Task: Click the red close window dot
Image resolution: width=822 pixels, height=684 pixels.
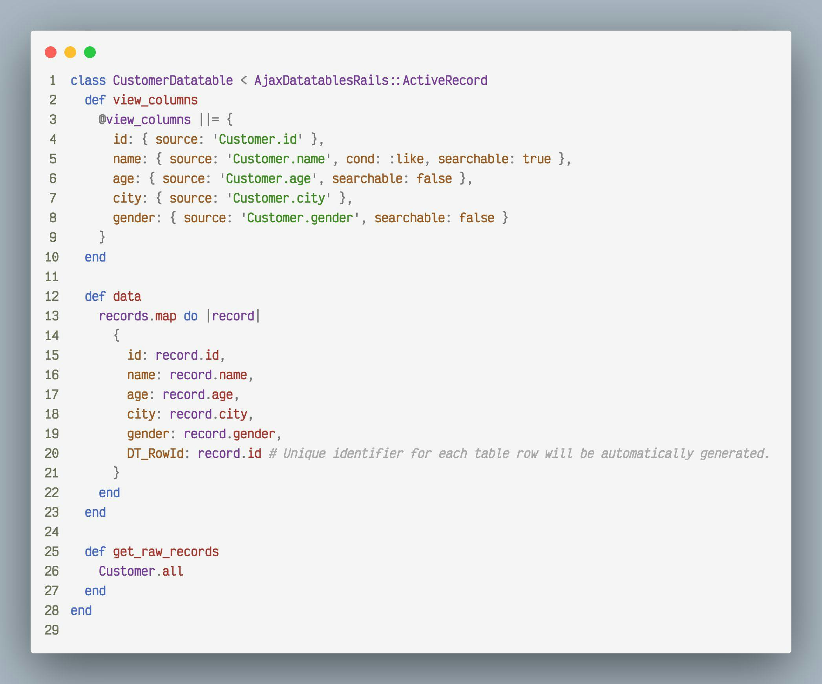Action: pyautogui.click(x=51, y=52)
